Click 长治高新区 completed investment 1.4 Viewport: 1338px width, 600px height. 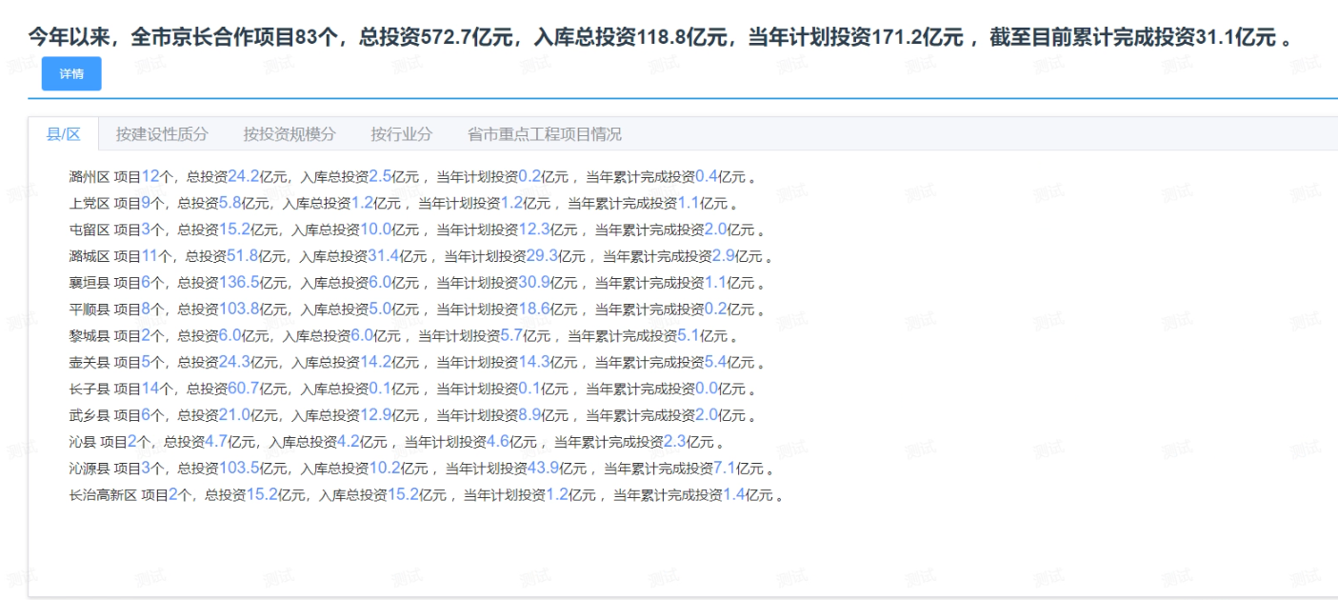(x=734, y=495)
